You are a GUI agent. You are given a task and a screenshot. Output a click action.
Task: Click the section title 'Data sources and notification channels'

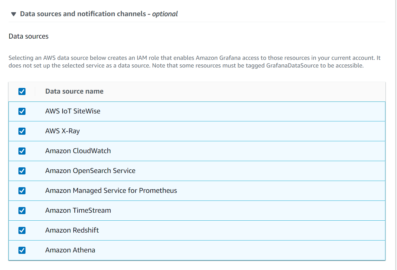[83, 14]
